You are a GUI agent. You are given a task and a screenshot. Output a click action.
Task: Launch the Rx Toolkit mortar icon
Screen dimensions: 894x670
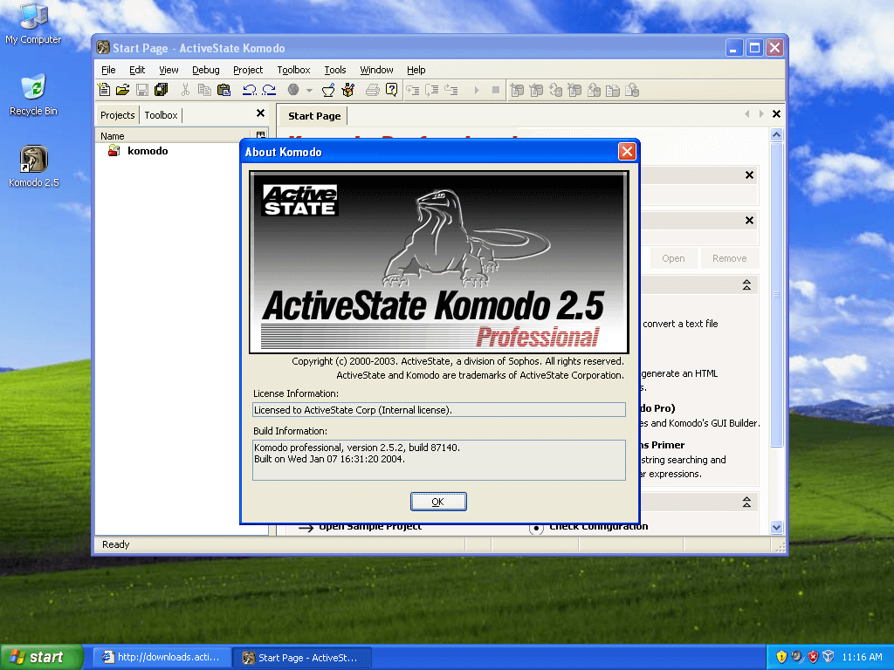click(328, 90)
